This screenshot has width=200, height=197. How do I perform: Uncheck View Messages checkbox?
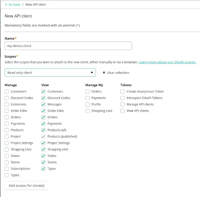click(x=43, y=104)
